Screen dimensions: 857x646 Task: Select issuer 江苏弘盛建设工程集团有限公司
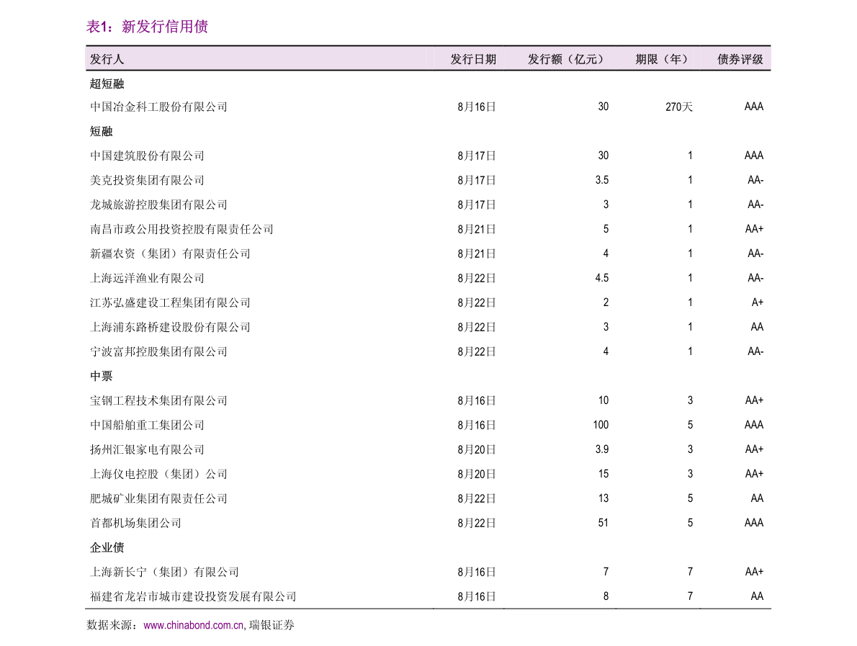coord(170,302)
